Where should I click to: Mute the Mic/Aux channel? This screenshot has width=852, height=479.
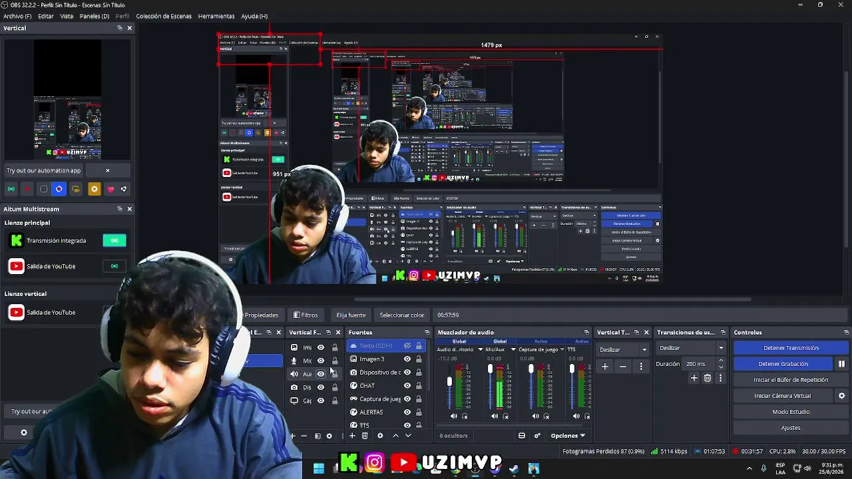tap(495, 416)
